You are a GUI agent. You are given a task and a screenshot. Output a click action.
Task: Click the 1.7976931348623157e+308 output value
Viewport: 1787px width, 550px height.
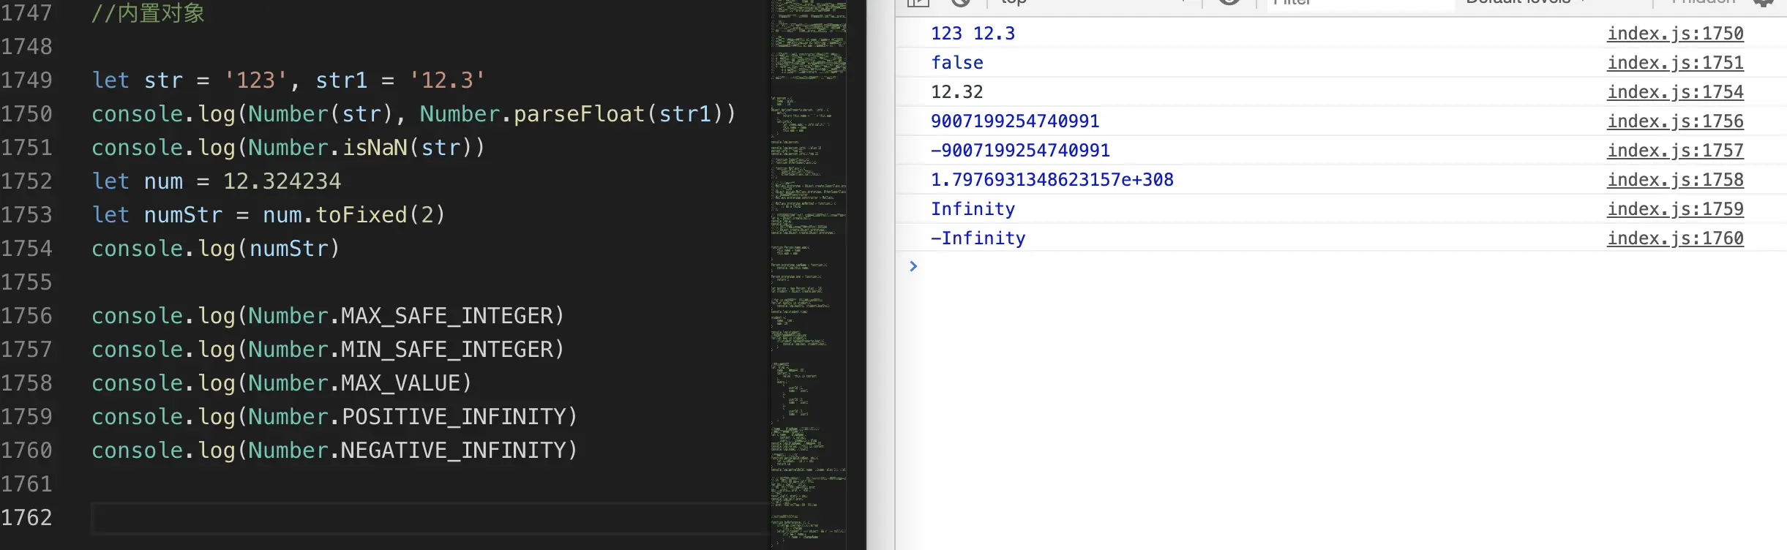click(x=1052, y=180)
